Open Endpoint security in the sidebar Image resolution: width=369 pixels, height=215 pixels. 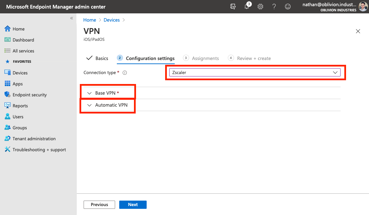tap(29, 95)
